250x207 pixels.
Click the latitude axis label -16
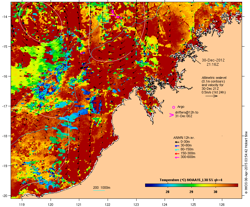point(4,76)
